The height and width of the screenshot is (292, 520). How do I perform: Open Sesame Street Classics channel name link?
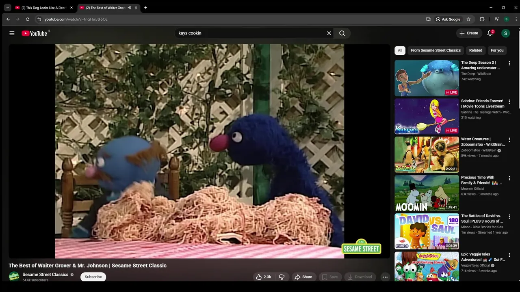[45, 275]
